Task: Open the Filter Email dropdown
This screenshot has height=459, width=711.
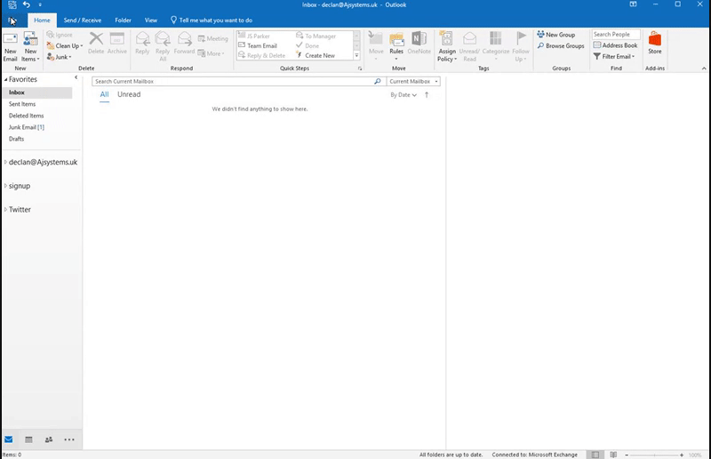Action: tap(614, 56)
